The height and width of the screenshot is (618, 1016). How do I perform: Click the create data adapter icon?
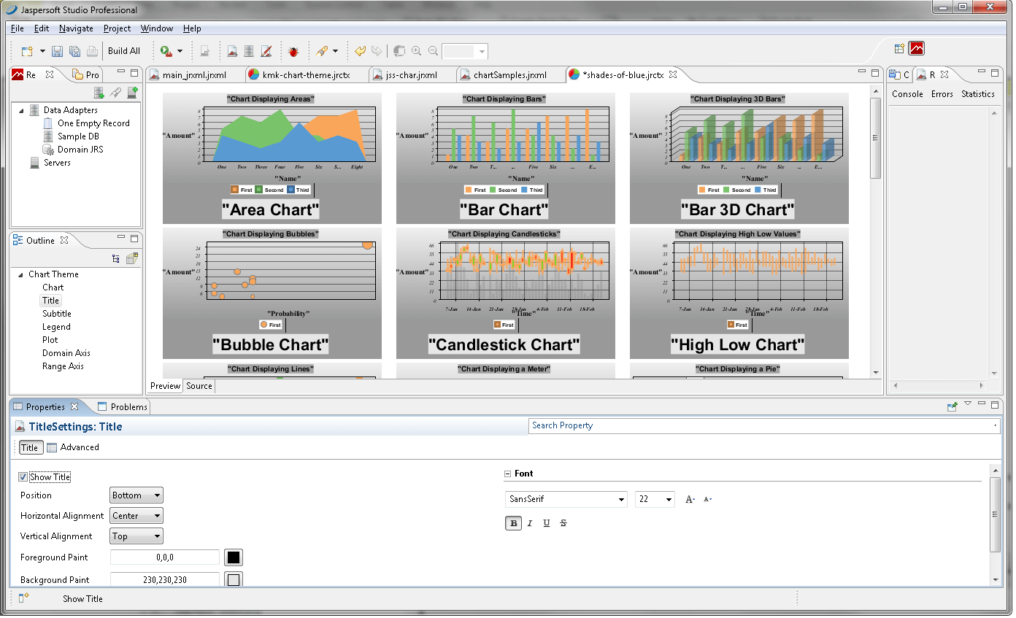coord(99,93)
